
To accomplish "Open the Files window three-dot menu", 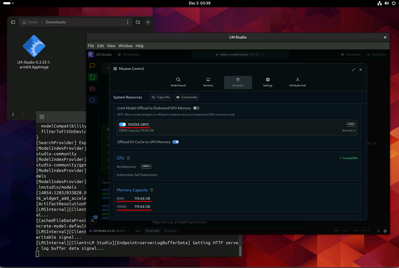I will point(128,22).
